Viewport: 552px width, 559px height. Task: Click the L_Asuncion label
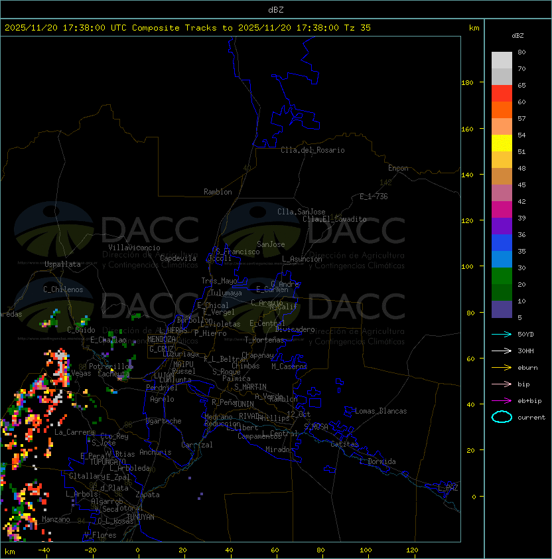(x=302, y=259)
